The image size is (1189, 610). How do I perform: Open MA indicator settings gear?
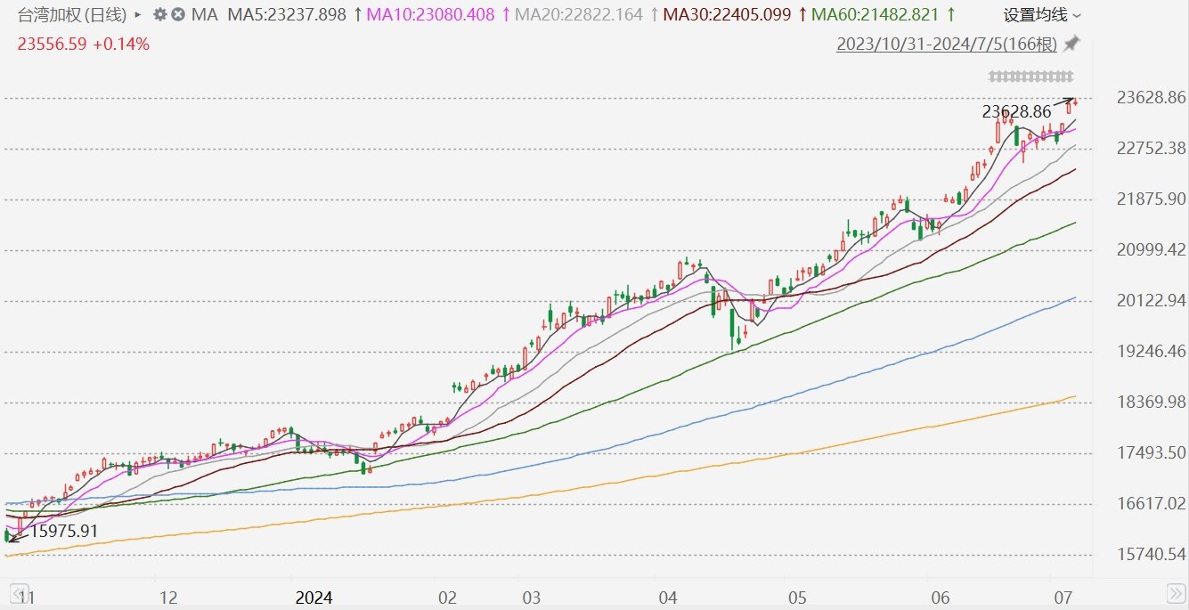click(x=159, y=15)
